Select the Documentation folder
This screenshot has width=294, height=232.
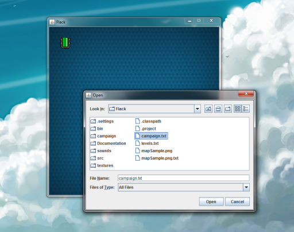pyautogui.click(x=108, y=144)
